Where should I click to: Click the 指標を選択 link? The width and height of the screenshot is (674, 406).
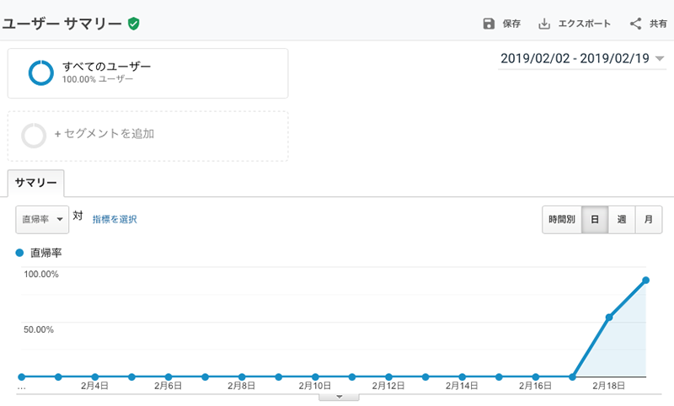click(x=115, y=220)
